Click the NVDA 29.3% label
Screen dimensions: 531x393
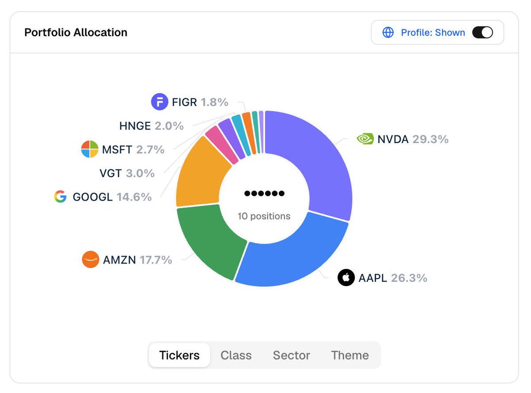click(413, 140)
